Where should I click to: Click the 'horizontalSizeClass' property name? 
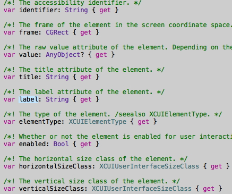pos(55,166)
